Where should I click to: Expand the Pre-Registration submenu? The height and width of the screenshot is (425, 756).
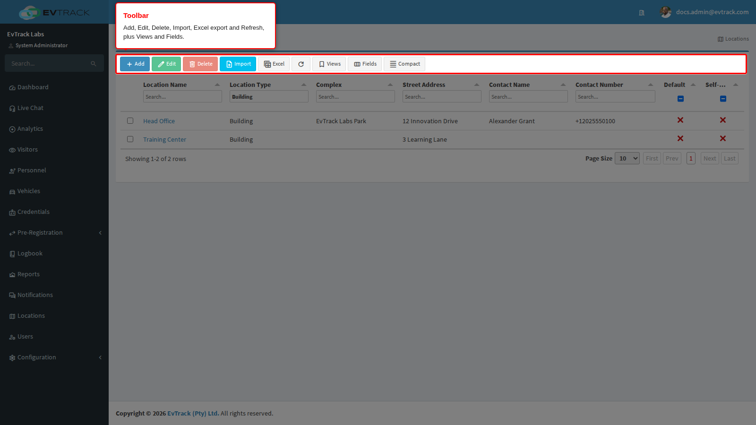[x=54, y=233]
